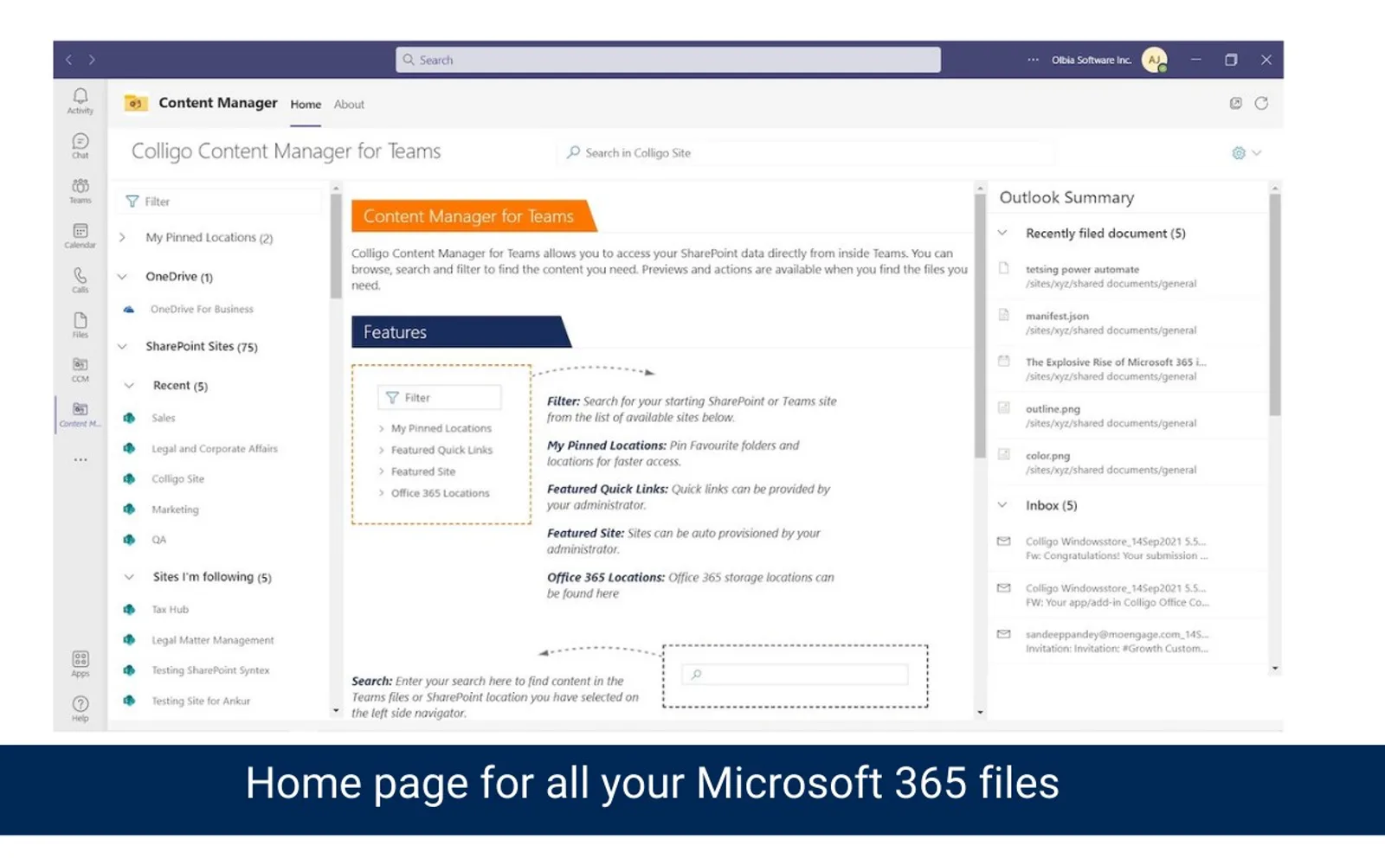The image size is (1385, 865).
Task: Select the Content Manager sidebar icon
Action: pos(80,414)
